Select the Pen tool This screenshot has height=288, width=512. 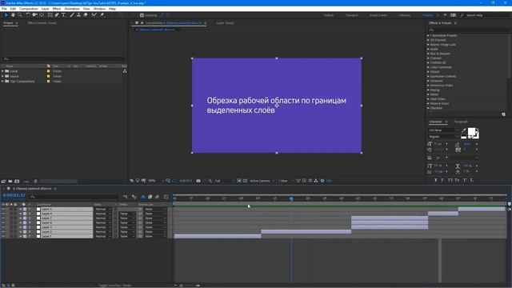[57, 15]
